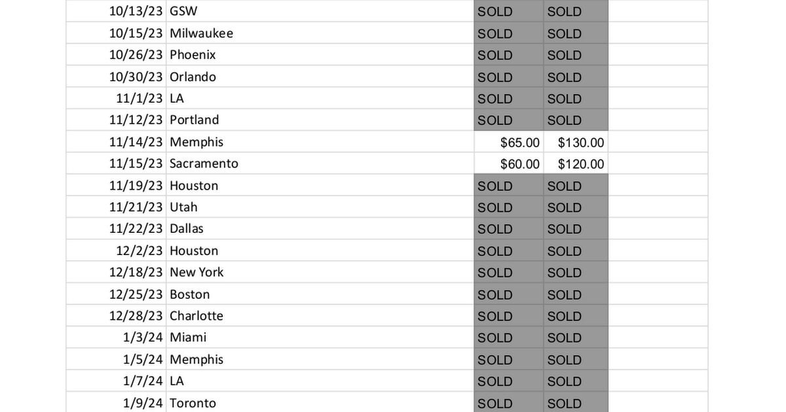The width and height of the screenshot is (786, 412).
Task: Select the Dallas team cell
Action: click(187, 229)
